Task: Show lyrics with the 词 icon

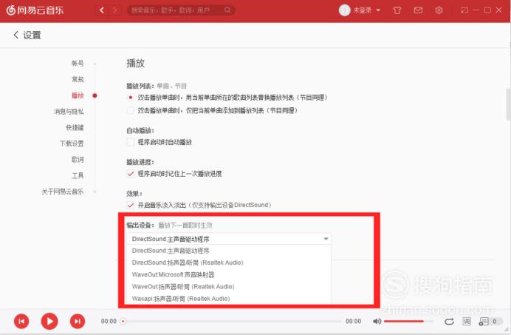Action: pyautogui.click(x=467, y=321)
